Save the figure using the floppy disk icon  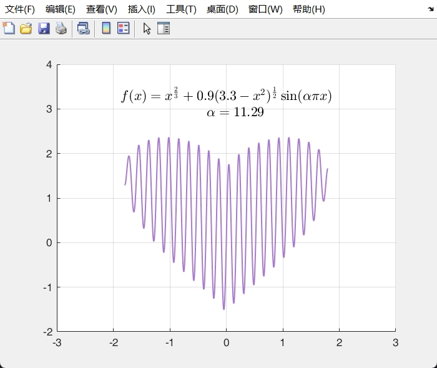pyautogui.click(x=44, y=28)
